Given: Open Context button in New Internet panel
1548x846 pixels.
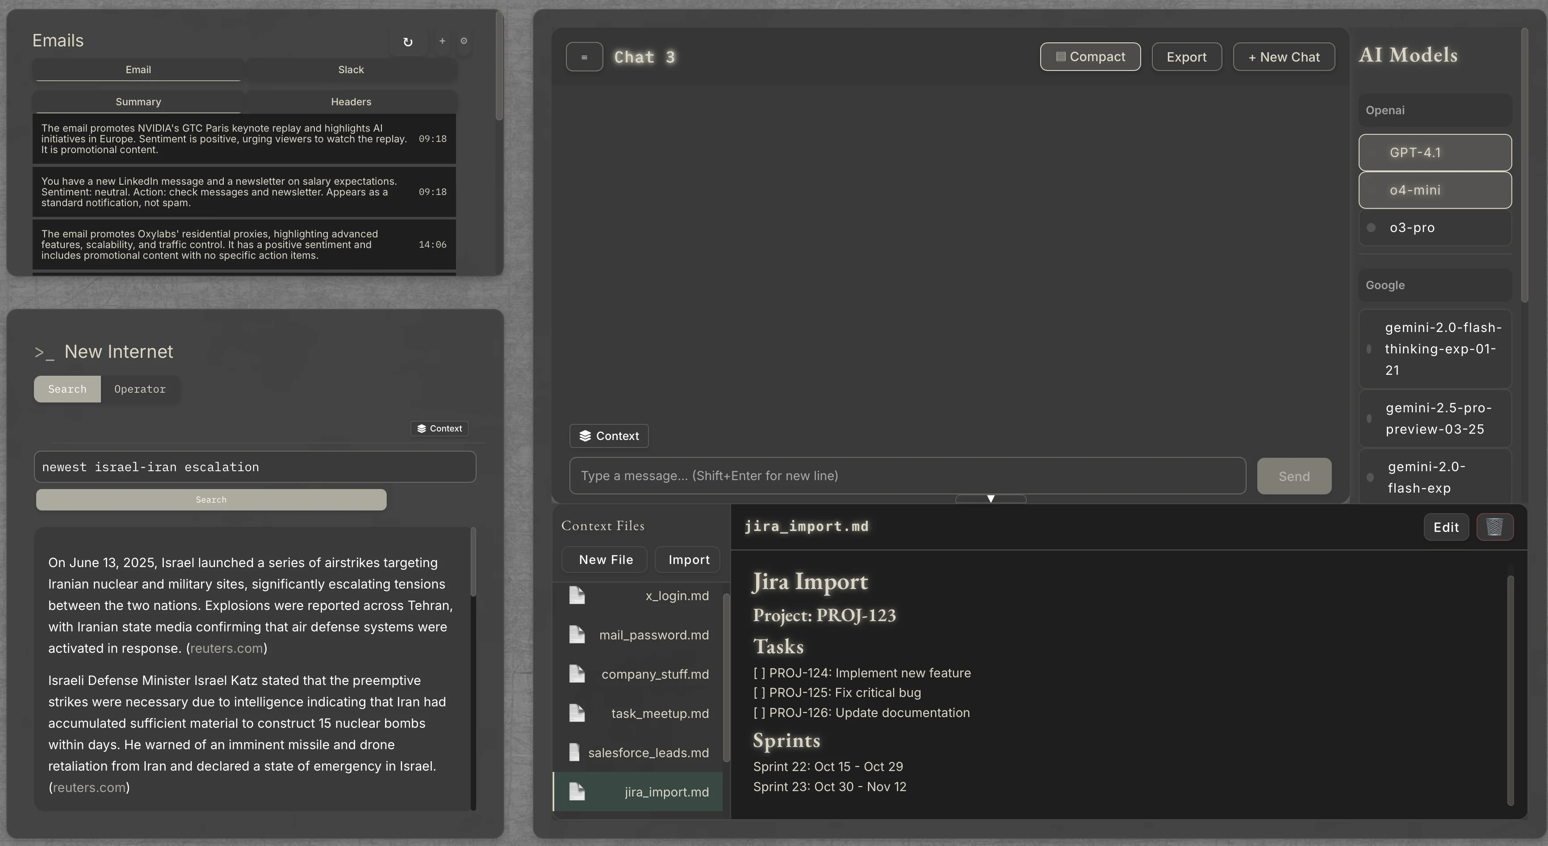Looking at the screenshot, I should point(439,428).
